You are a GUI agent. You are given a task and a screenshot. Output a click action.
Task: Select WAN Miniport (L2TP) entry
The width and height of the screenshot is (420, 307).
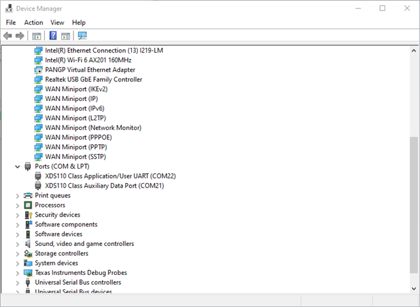[x=75, y=118]
